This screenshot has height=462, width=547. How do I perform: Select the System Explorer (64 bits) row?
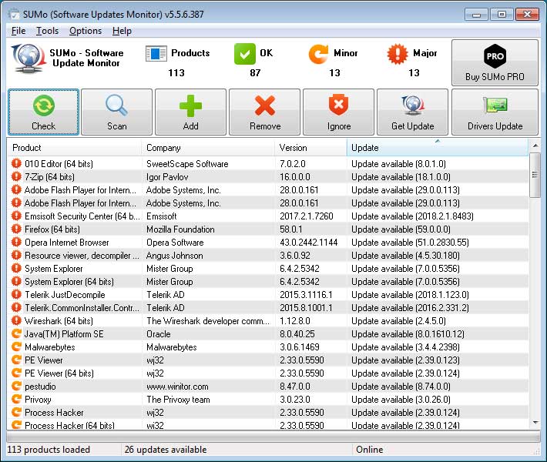(267, 282)
